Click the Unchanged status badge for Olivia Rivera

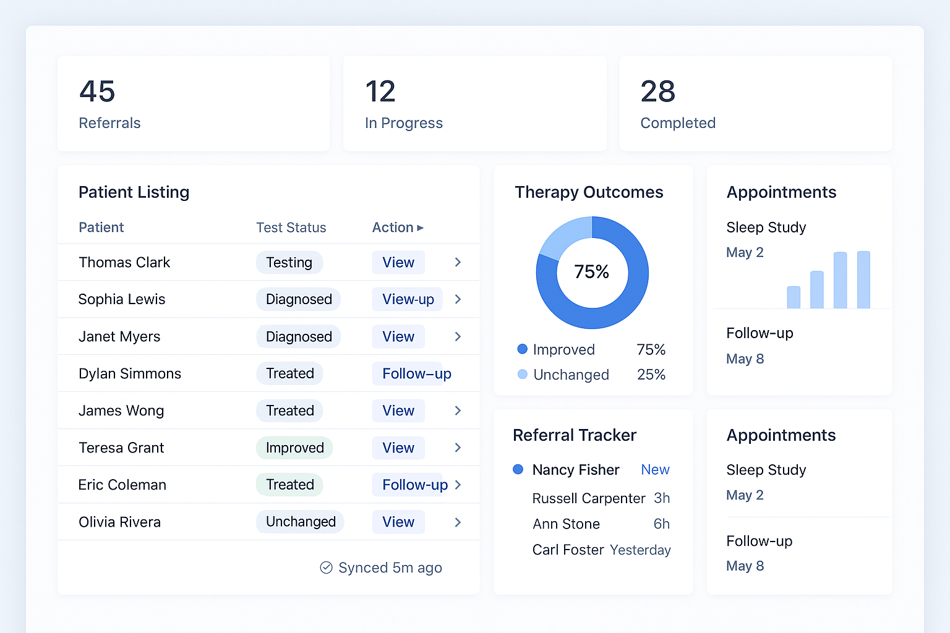click(300, 522)
